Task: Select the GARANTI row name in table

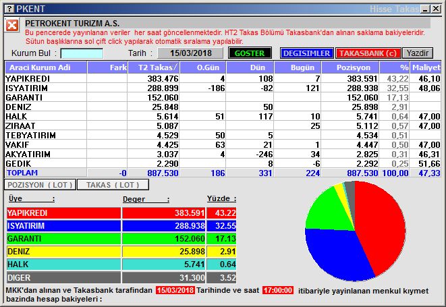Action: [x=24, y=97]
